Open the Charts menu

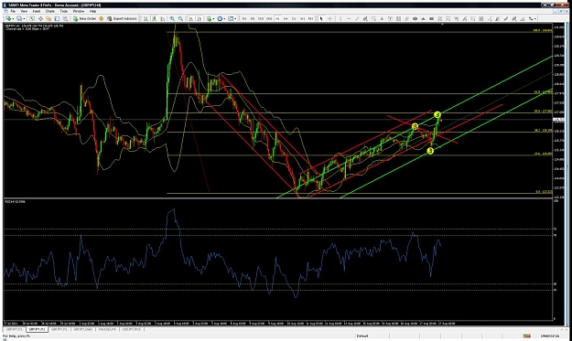tap(50, 11)
